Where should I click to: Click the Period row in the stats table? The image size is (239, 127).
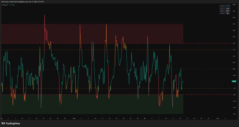[x=225, y=13]
